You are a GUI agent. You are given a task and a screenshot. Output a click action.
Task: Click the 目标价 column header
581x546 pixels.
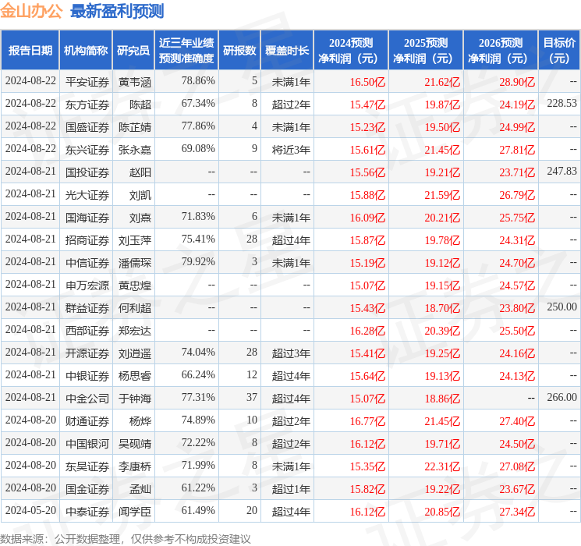[559, 51]
